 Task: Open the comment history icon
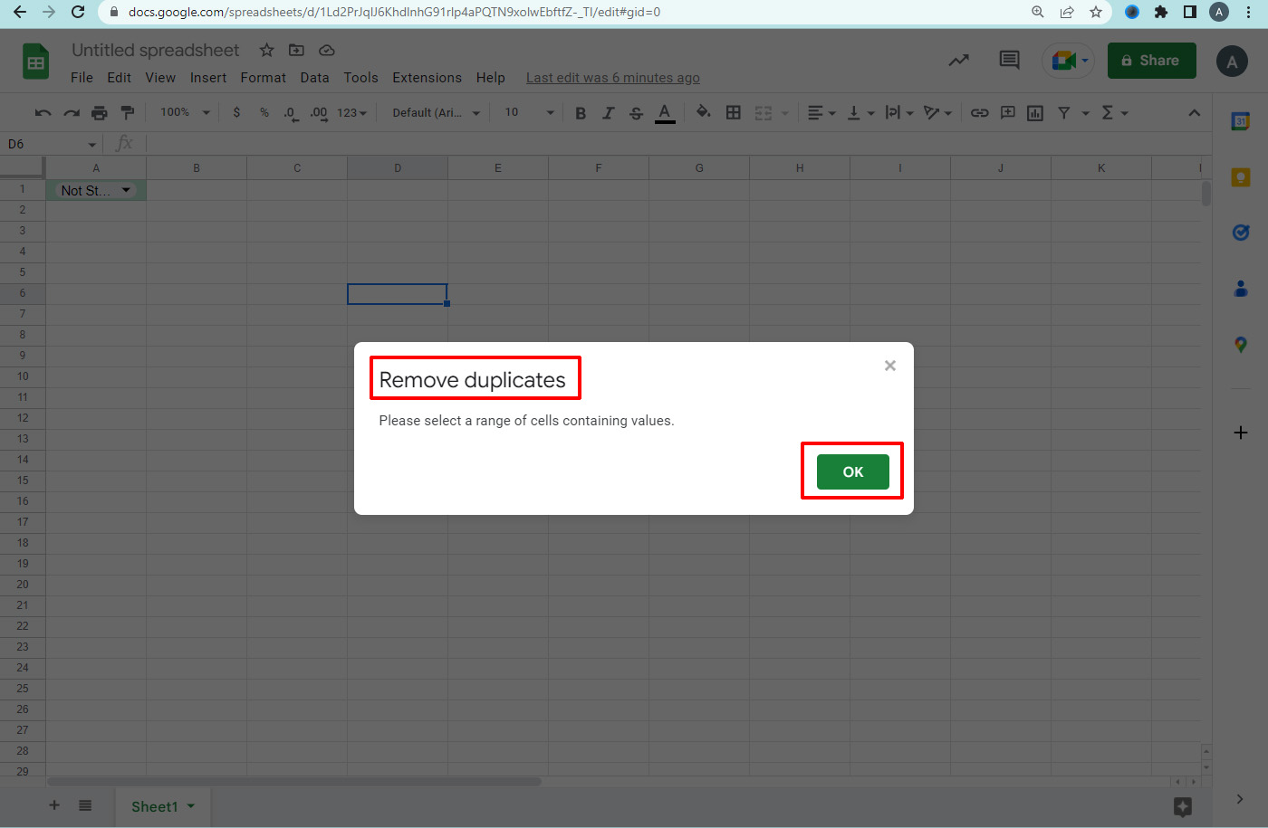tap(1009, 61)
